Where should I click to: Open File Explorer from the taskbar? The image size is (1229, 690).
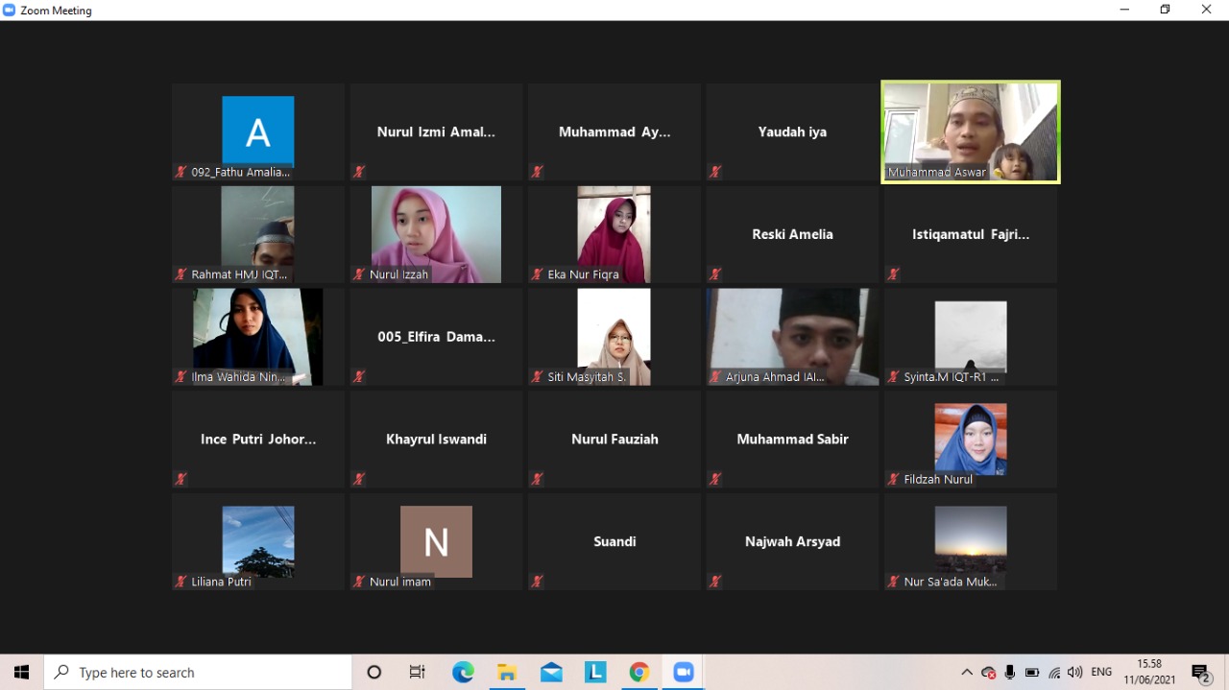click(507, 673)
